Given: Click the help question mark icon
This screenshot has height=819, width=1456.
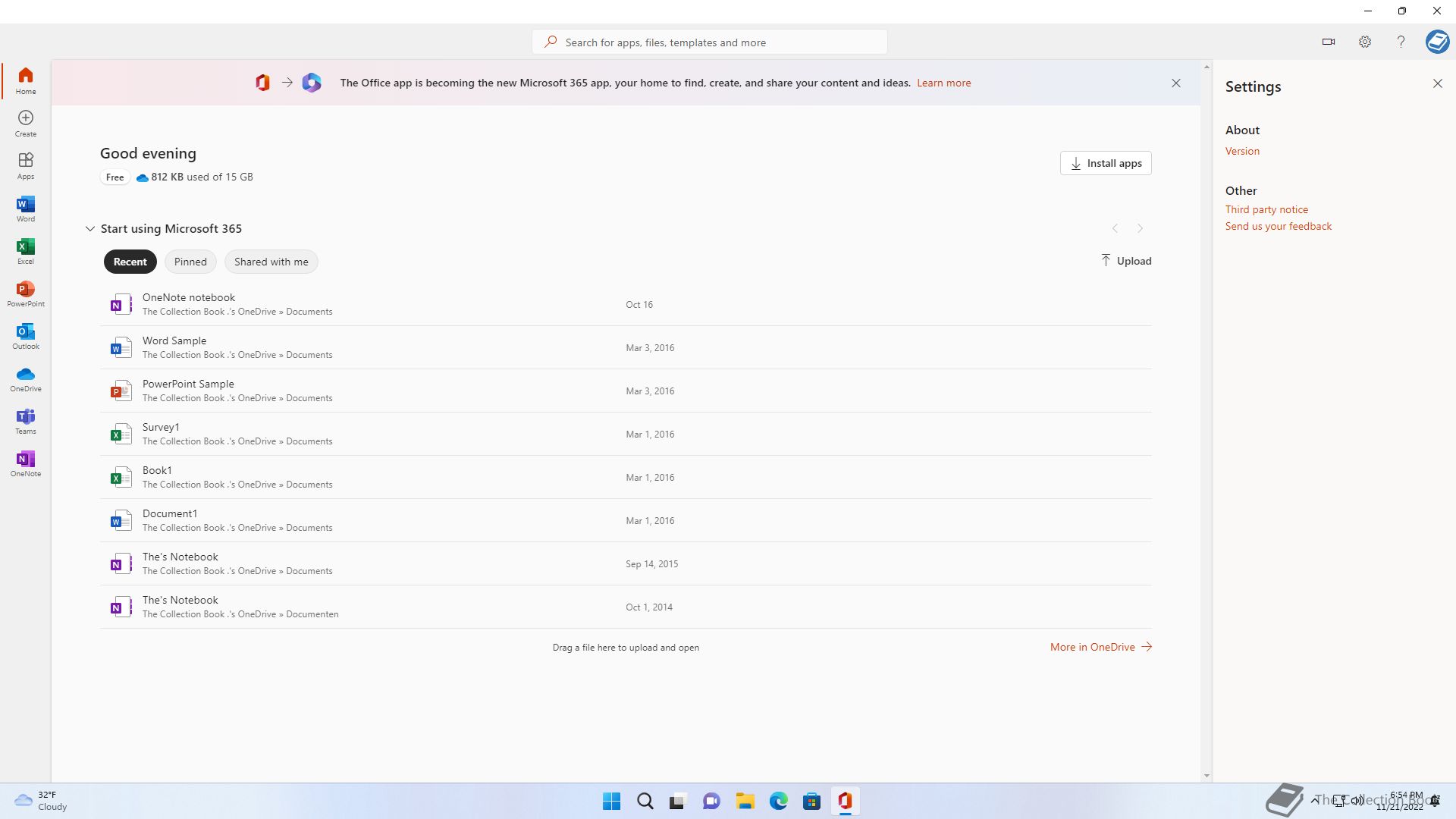Looking at the screenshot, I should tap(1401, 42).
